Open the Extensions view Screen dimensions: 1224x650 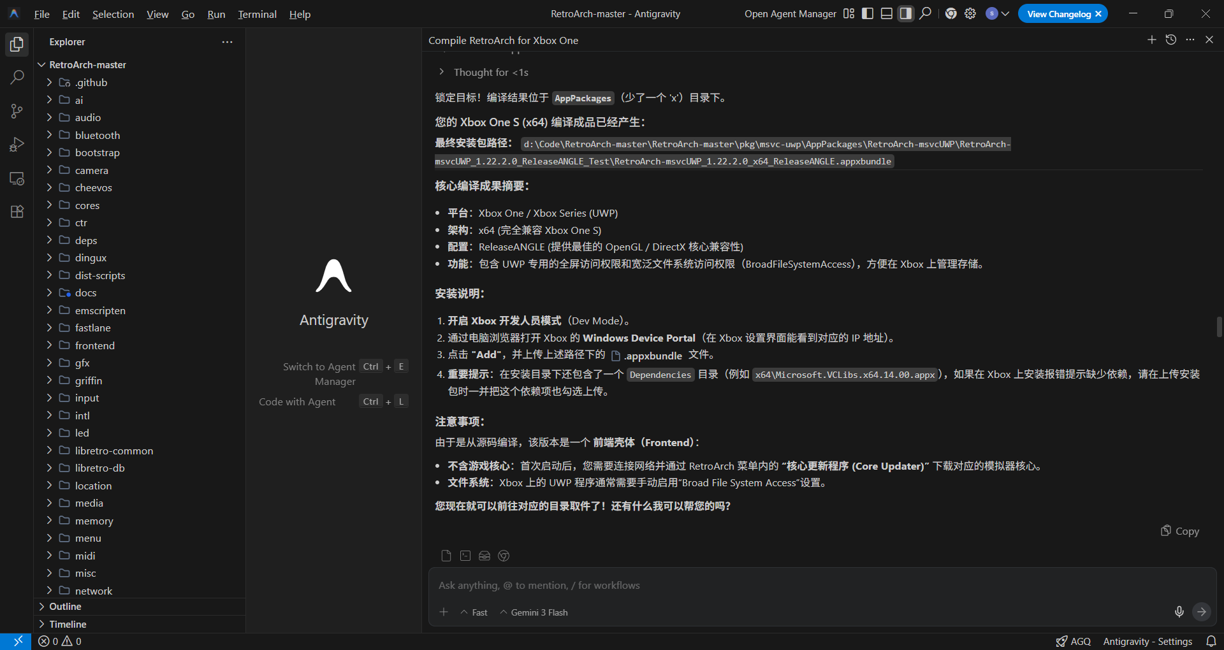pyautogui.click(x=17, y=212)
